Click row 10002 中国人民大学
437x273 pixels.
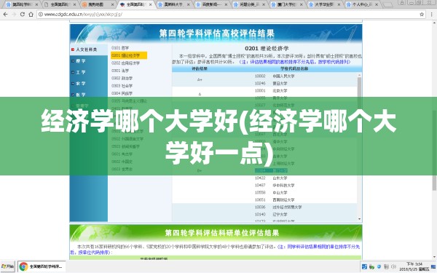tap(275, 76)
